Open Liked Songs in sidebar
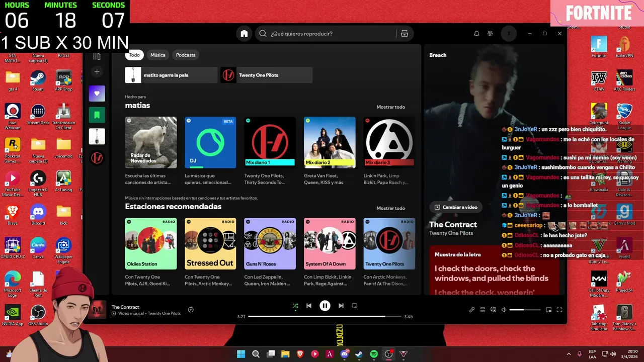The height and width of the screenshot is (362, 644). [97, 94]
